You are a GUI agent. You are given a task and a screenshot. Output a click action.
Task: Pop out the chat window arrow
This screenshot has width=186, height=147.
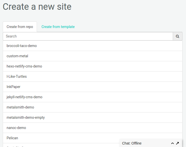click(x=178, y=143)
